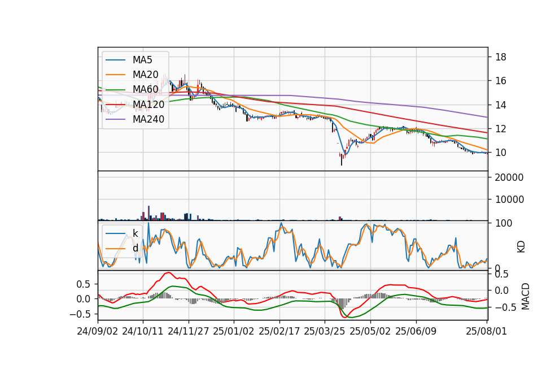Click the MA5 legend label
This screenshot has height=390, width=542.
(x=142, y=60)
